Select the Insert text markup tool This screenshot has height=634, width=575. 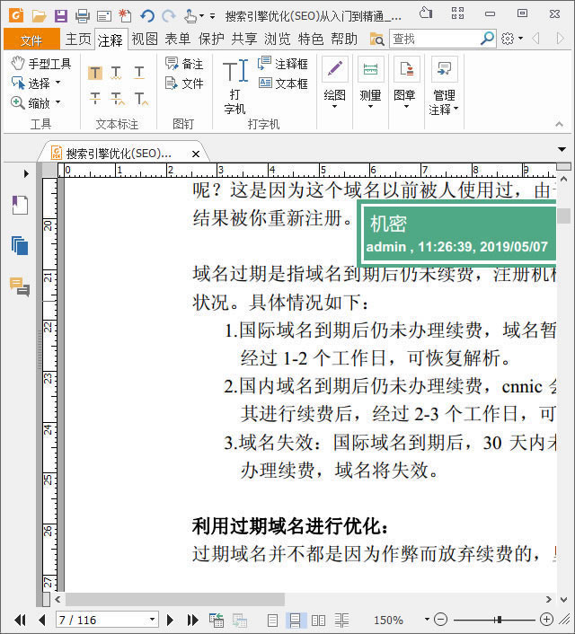coord(141,98)
